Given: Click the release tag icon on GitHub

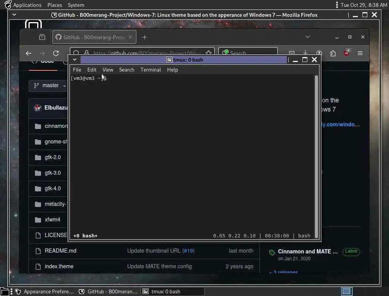Looking at the screenshot, I should click(272, 253).
